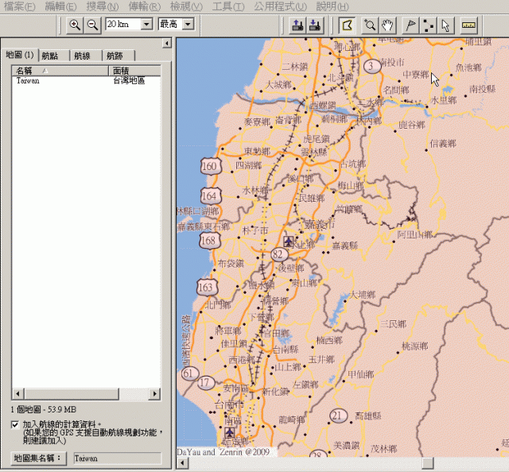Click the map list left scroll arrow
The image size is (509, 472).
pos(17,394)
